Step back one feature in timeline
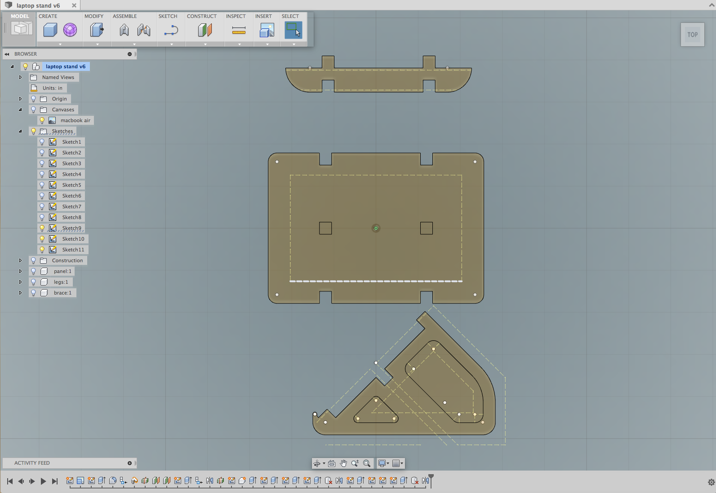This screenshot has width=716, height=493. coord(21,481)
